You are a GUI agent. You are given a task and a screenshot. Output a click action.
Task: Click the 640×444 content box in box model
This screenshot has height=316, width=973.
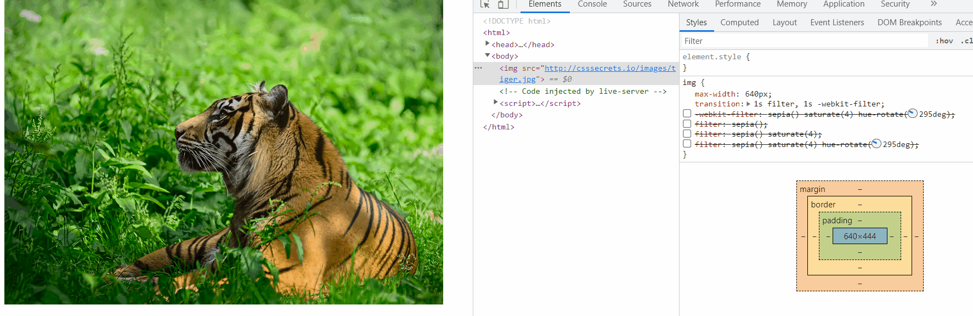point(859,236)
